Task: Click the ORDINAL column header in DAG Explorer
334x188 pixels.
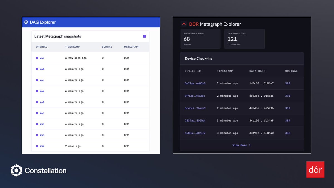Action: (x=41, y=47)
